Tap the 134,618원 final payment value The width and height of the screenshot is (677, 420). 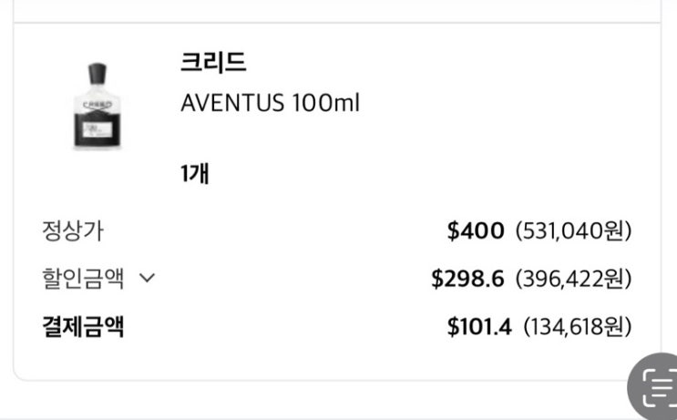point(577,326)
